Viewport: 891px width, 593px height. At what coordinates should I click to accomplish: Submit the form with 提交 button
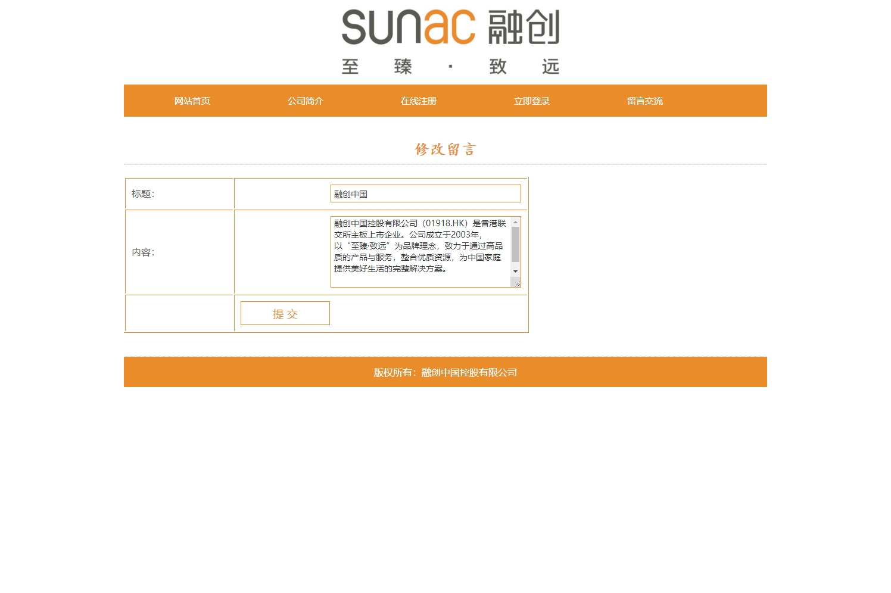[x=285, y=313]
